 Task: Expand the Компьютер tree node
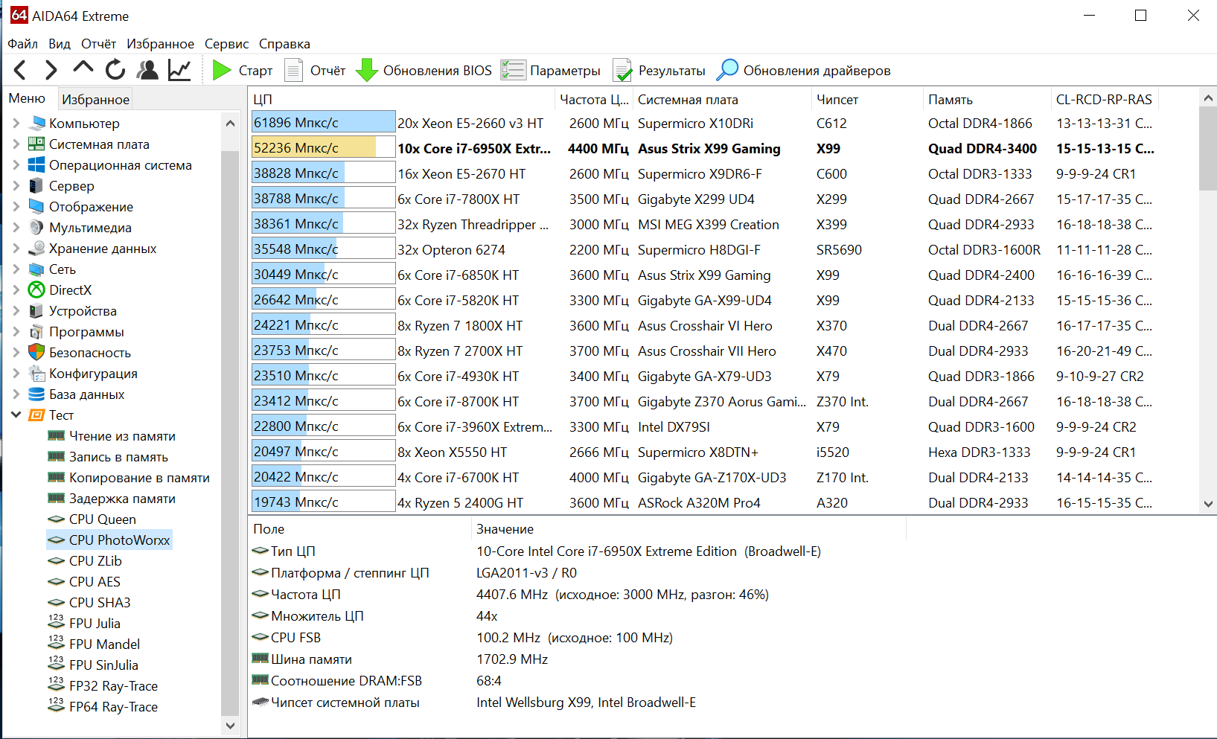click(x=16, y=124)
